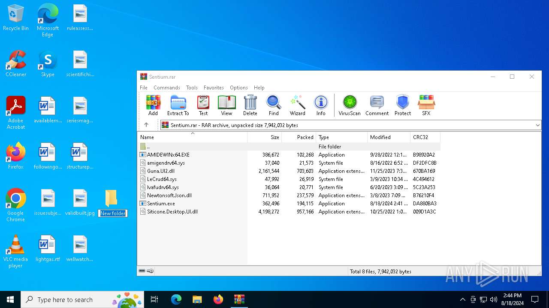The image size is (549, 308).
Task: Select the Firefox desktop shortcut
Action: [16, 156]
